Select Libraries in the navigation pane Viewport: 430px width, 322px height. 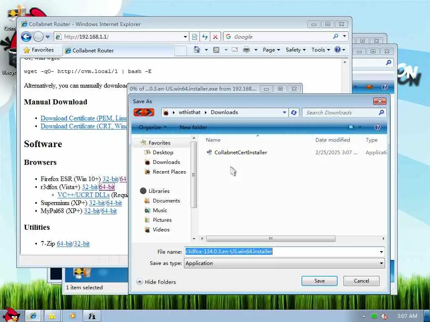pos(159,191)
